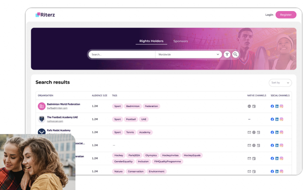Expand the Worldwide region dropdown
The width and height of the screenshot is (304, 190).
pos(189,55)
